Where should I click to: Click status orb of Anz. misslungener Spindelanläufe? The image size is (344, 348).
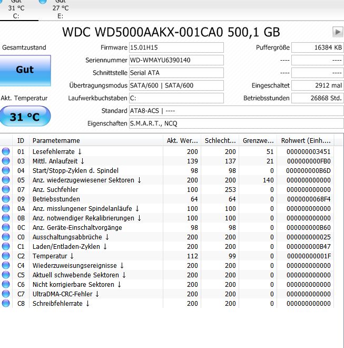(6, 208)
